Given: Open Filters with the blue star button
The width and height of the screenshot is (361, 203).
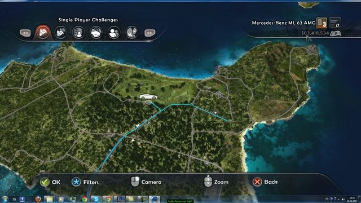Looking at the screenshot, I should coord(76,182).
